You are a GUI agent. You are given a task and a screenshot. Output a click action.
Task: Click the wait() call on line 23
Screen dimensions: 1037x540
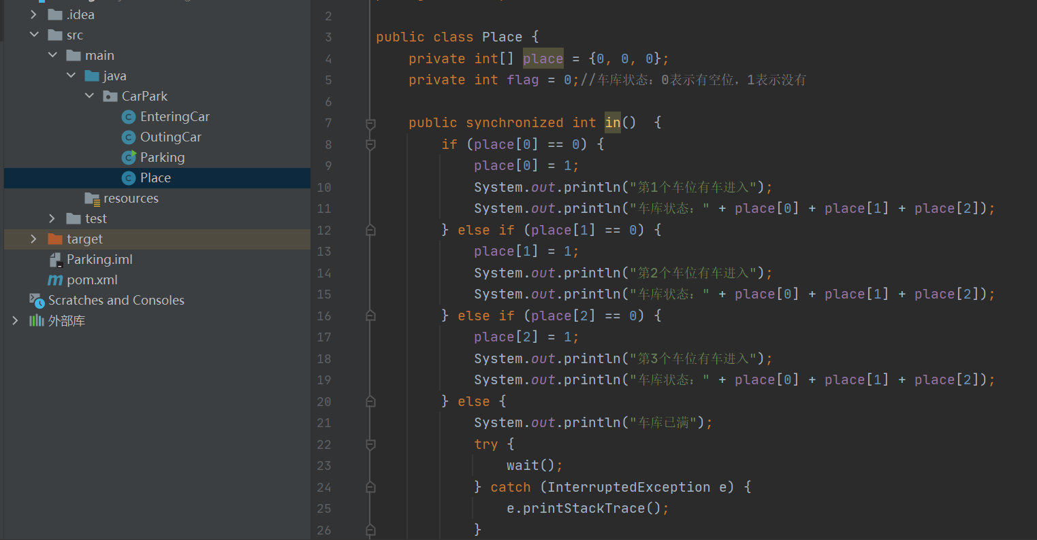(x=531, y=465)
